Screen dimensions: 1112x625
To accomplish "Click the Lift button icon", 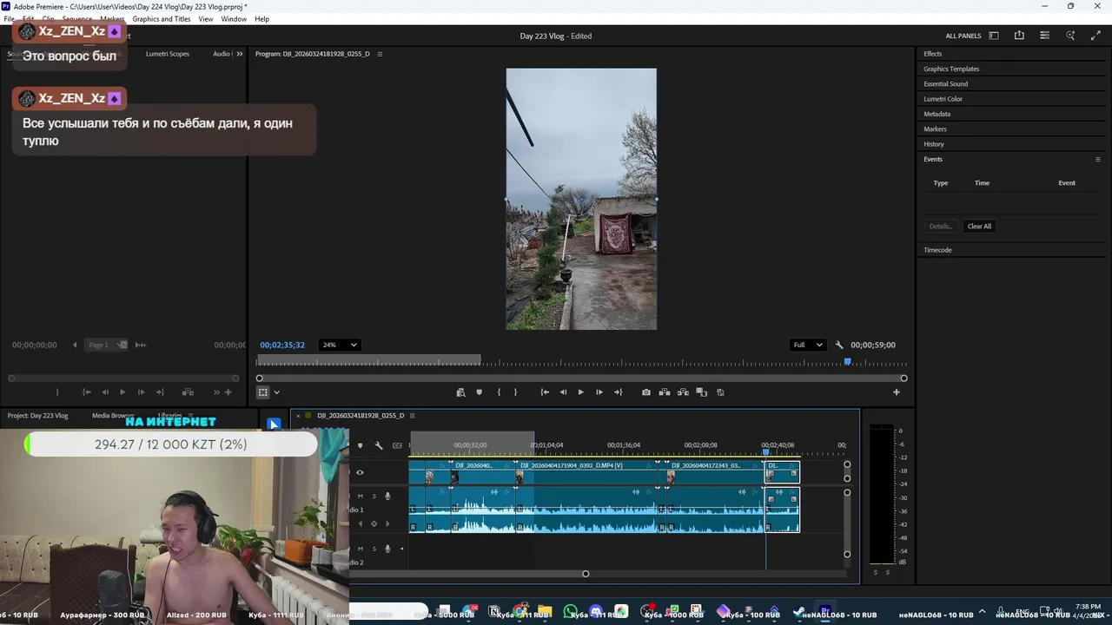I will pos(665,392).
